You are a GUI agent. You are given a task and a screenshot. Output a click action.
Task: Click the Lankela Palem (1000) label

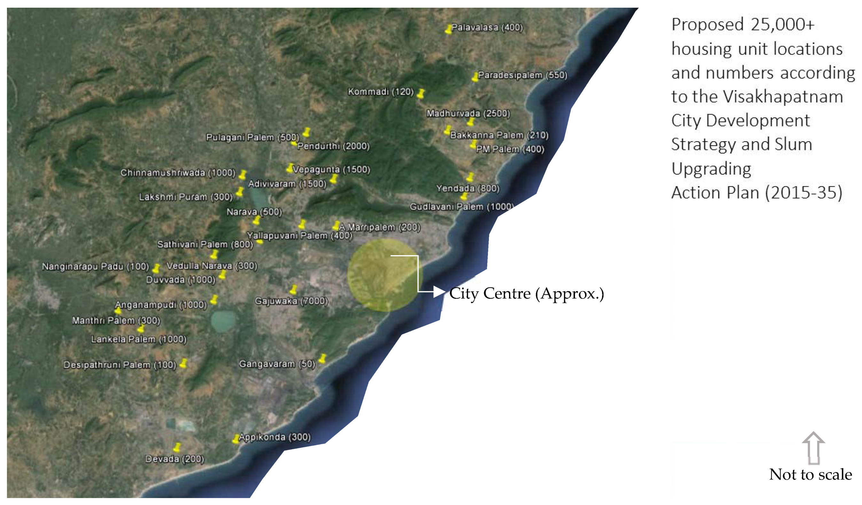(x=139, y=339)
